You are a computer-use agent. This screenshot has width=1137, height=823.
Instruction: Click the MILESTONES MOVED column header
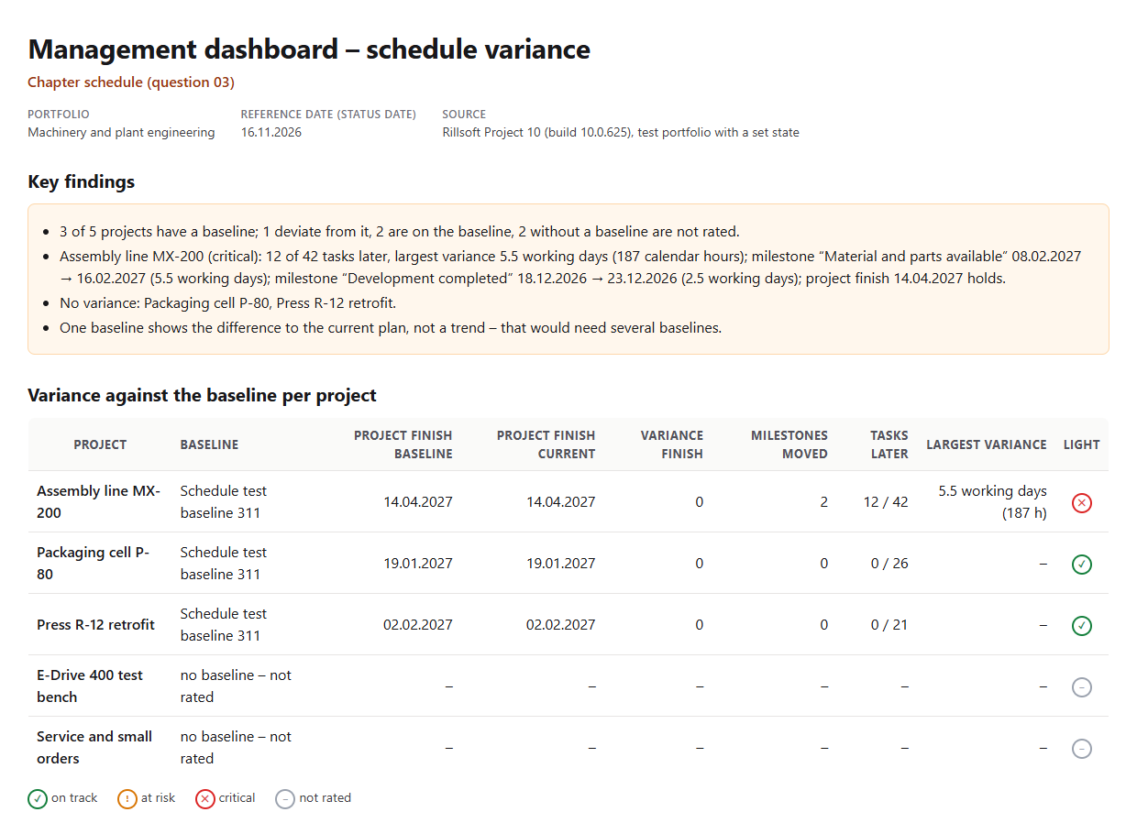(x=789, y=444)
